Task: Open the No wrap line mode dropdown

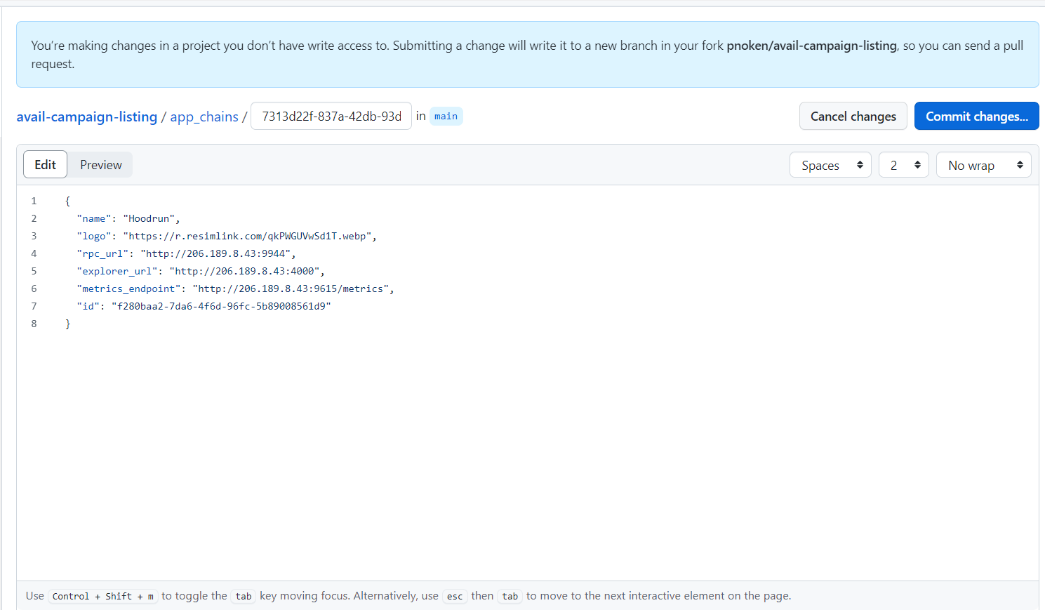Action: pyautogui.click(x=983, y=165)
